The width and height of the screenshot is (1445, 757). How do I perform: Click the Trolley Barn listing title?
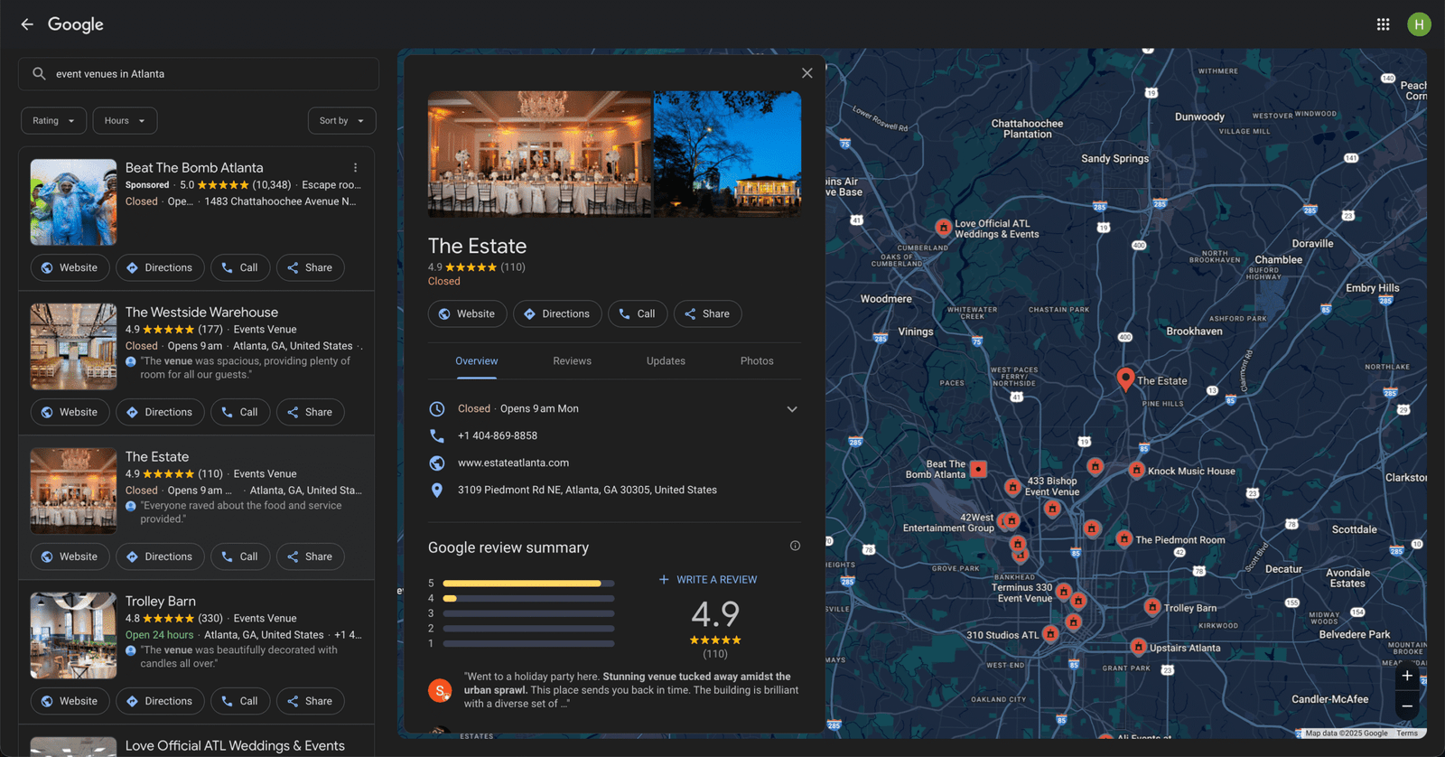161,602
